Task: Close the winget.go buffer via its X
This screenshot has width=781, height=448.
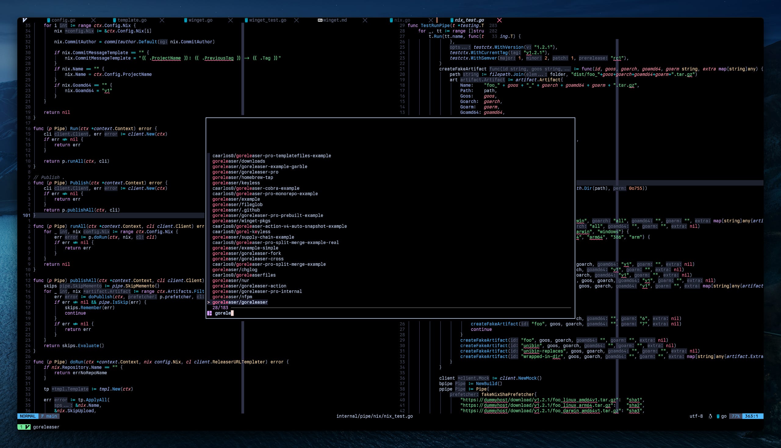Action: click(230, 20)
